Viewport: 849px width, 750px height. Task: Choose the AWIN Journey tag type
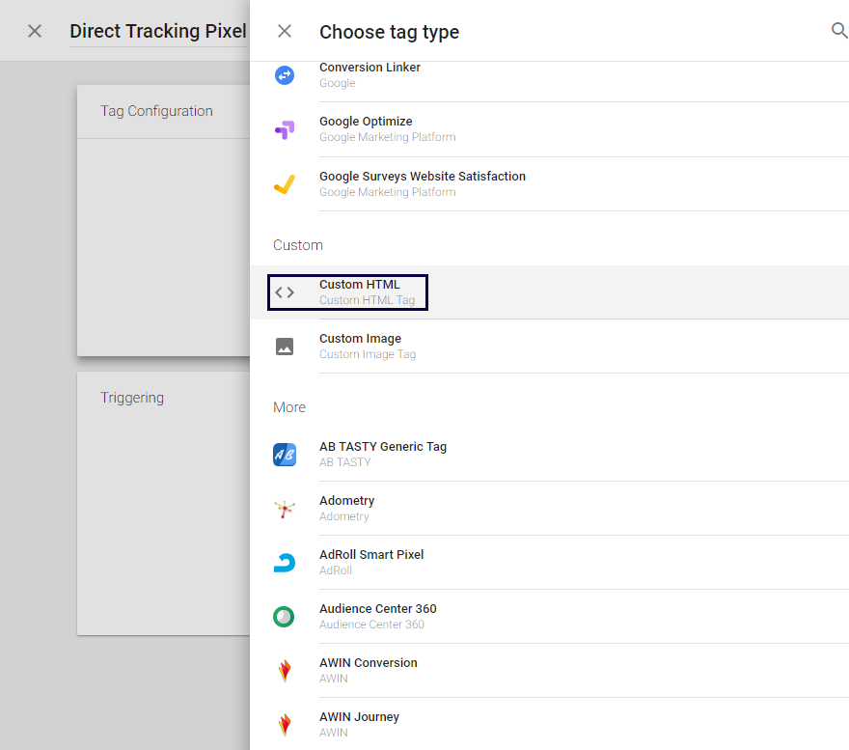click(x=359, y=717)
